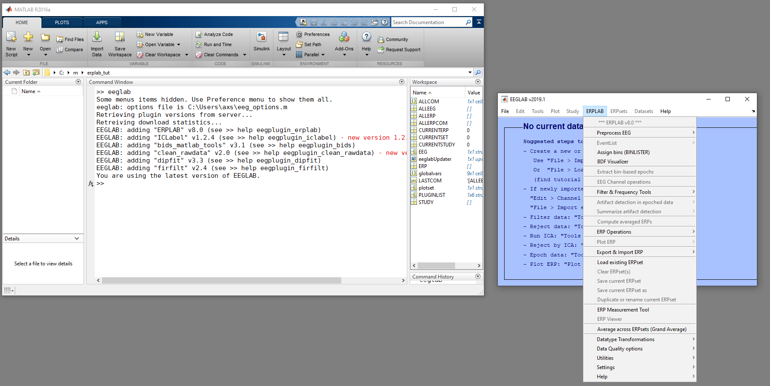Screen dimensions: 770x386
Task: Click the Import Data icon
Action: [x=97, y=37]
